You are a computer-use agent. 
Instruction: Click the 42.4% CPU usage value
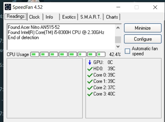[x=115, y=54]
